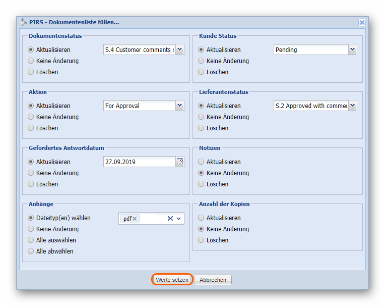Select Alle abwählen under Anhänge
The width and height of the screenshot is (385, 306).
coord(31,251)
